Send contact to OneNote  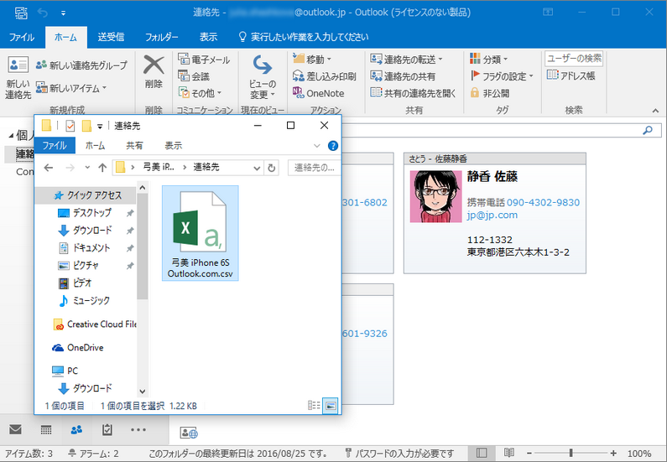tap(319, 93)
